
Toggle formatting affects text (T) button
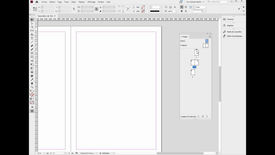tap(34, 99)
